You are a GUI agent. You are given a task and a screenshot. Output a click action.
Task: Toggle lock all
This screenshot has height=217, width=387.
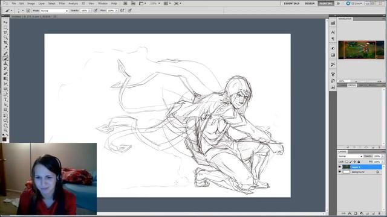tap(359, 162)
